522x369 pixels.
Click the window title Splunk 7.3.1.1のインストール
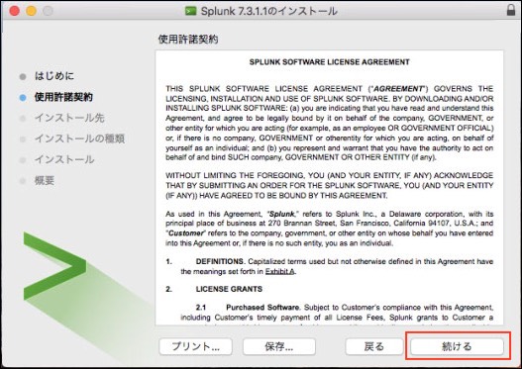269,11
